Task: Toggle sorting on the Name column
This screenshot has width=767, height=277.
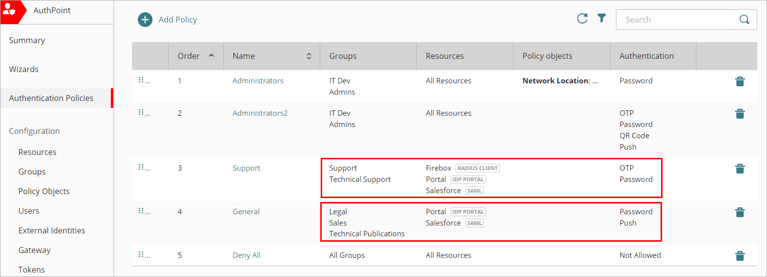Action: click(x=309, y=56)
